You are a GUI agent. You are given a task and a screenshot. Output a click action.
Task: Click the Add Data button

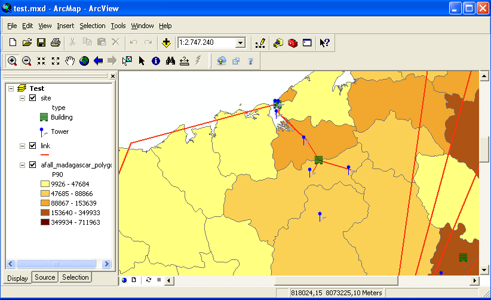tap(166, 42)
